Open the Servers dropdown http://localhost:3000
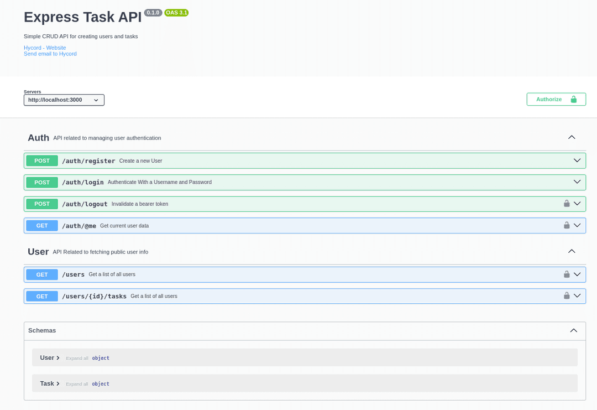The image size is (597, 410). 64,100
